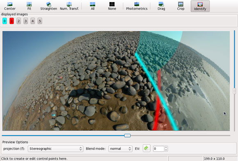
Task: Increase EV with up stepper arrow
Action: coord(166,147)
